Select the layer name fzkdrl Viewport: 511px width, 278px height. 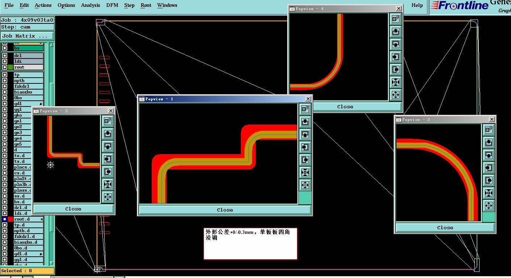(29, 86)
